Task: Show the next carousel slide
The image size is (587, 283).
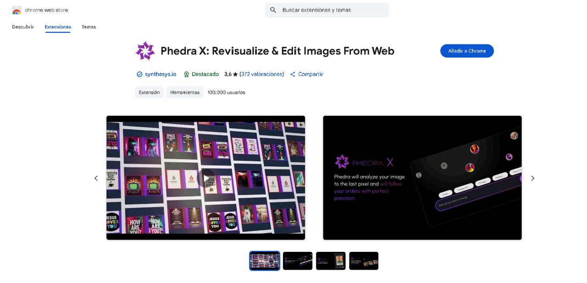Action: (532, 178)
